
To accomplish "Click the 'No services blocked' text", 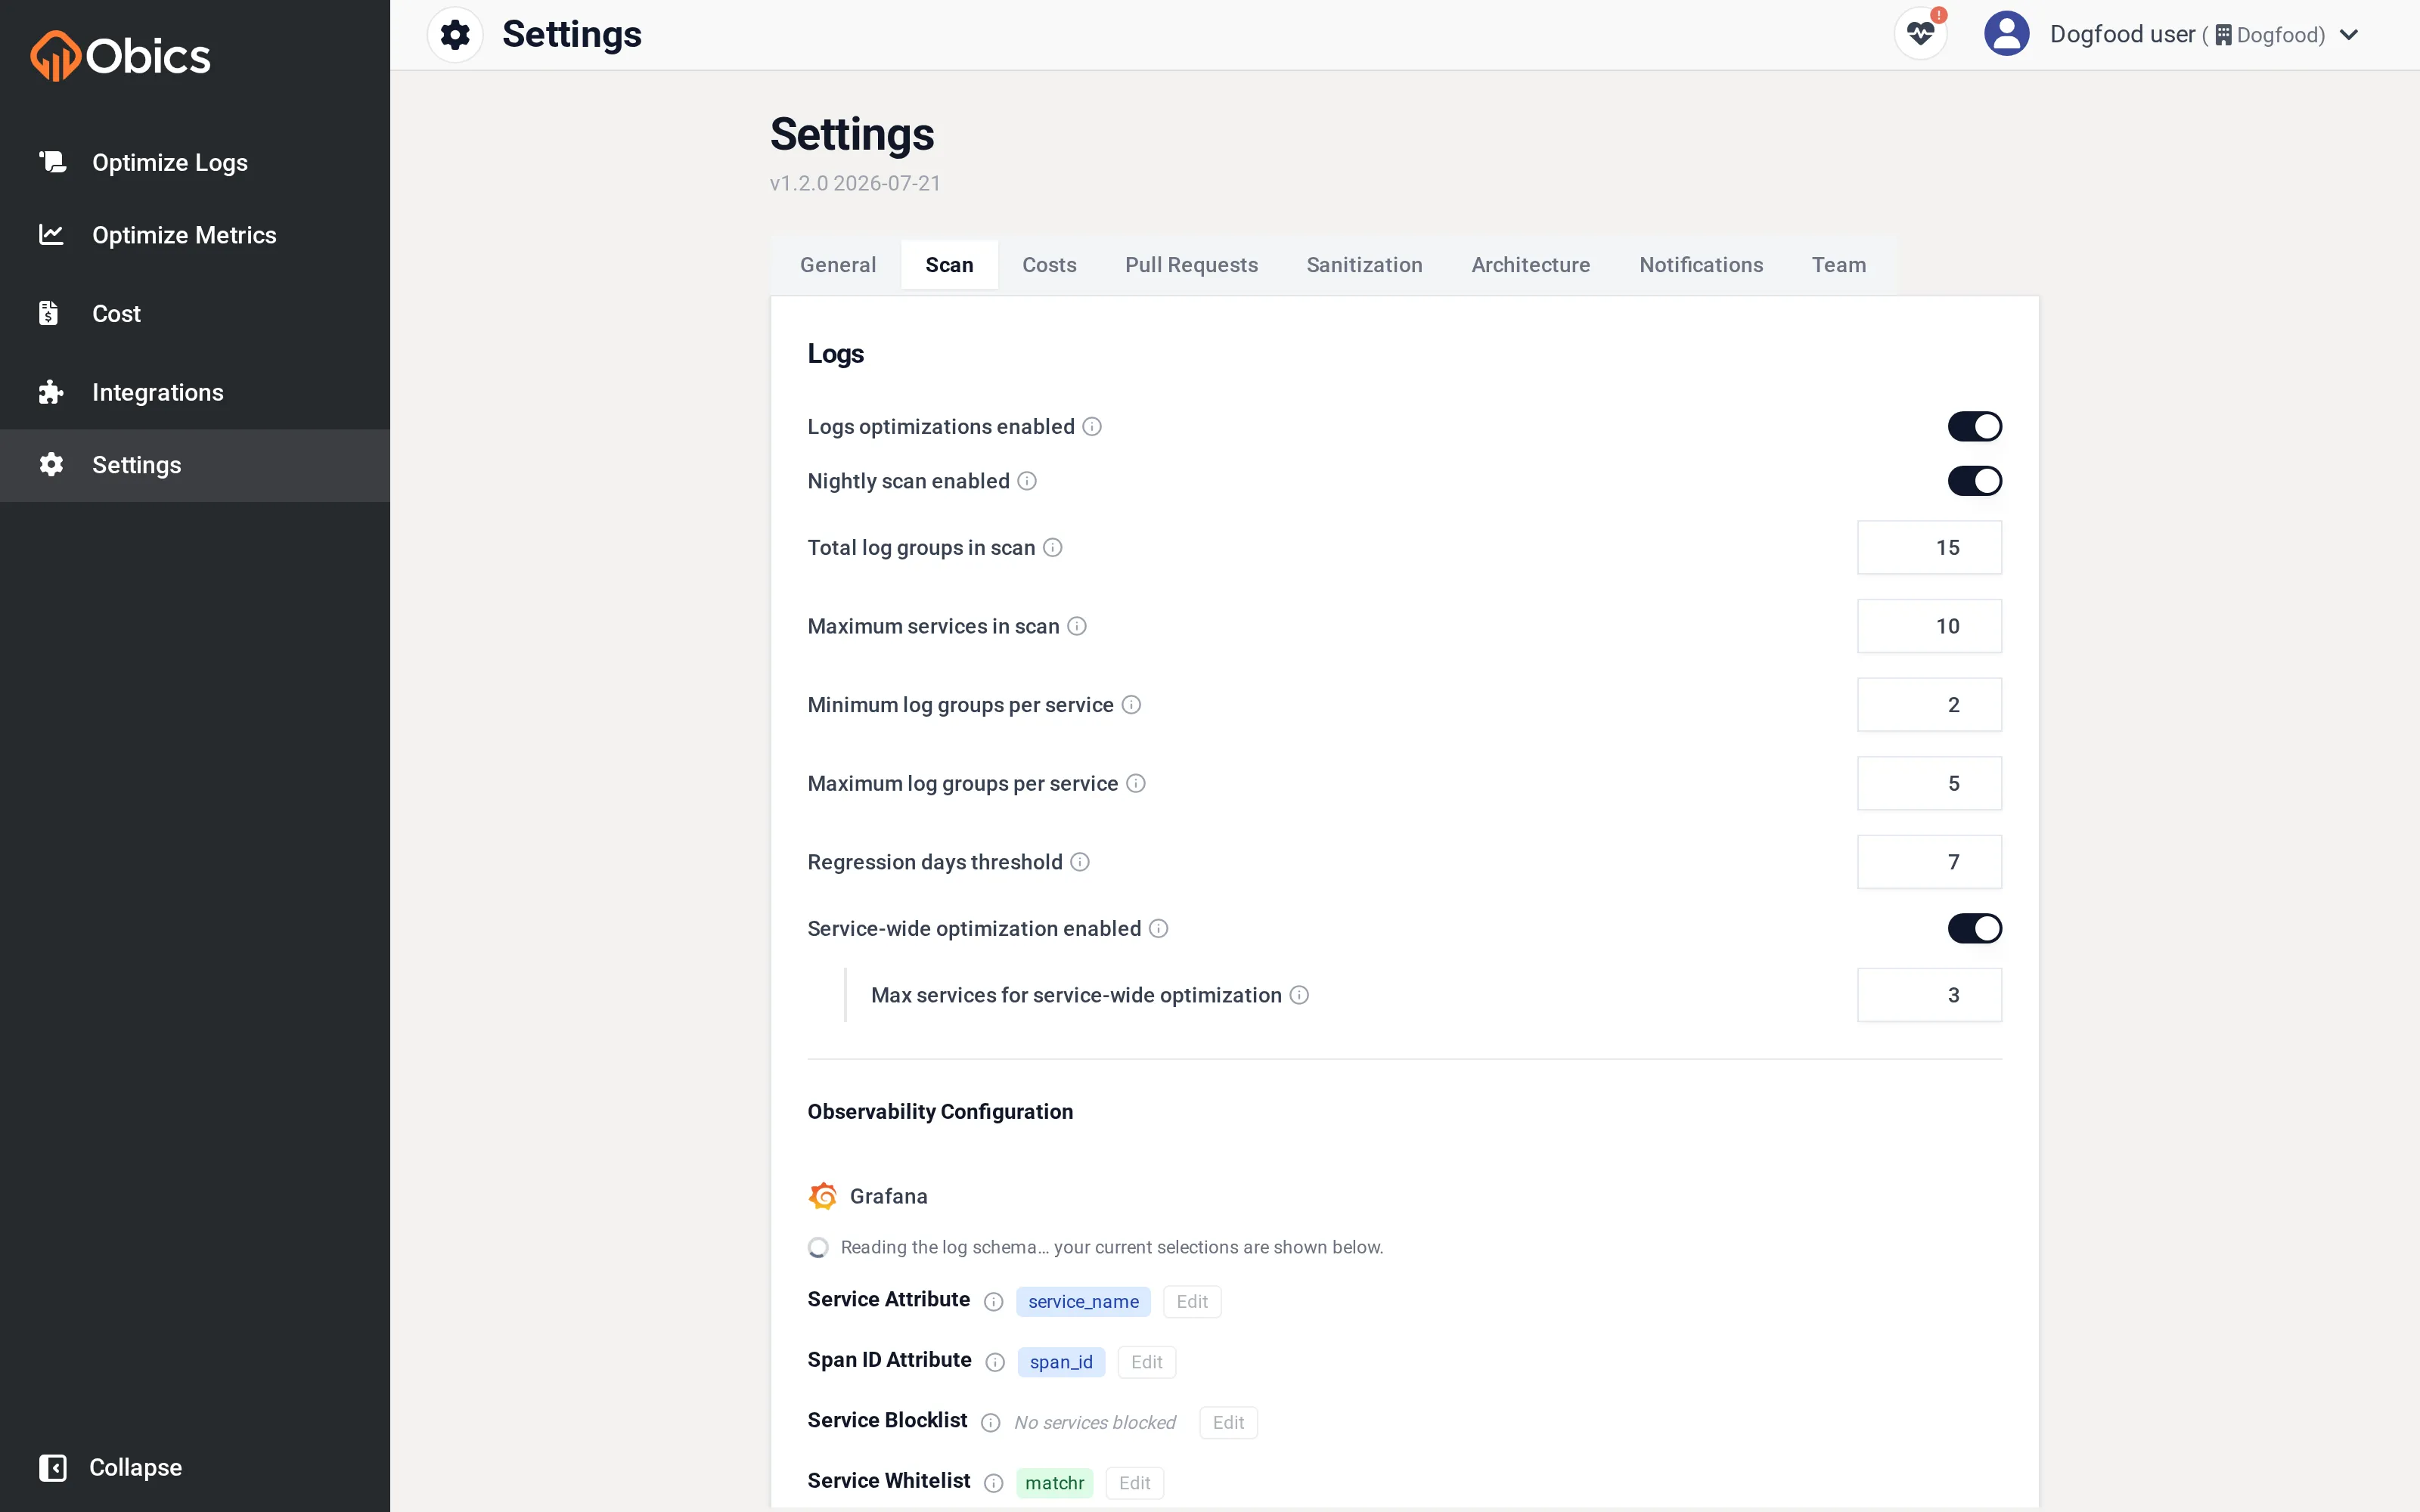I will (1094, 1423).
